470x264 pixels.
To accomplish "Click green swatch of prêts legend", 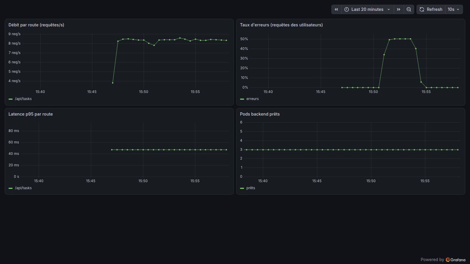I will point(242,188).
